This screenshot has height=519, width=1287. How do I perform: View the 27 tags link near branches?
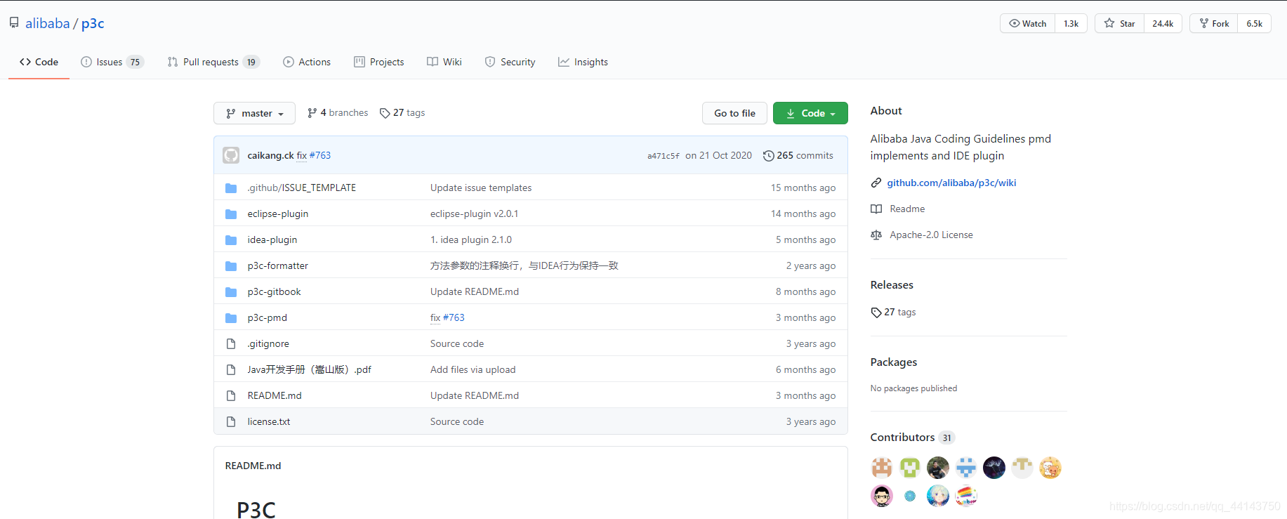[x=402, y=112]
